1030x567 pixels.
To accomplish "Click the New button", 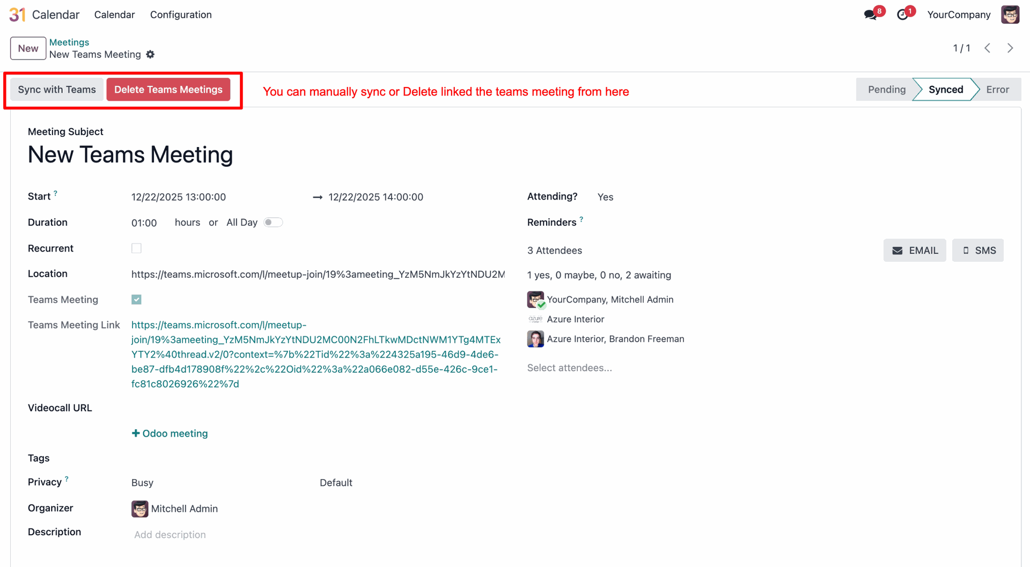I will 28,48.
